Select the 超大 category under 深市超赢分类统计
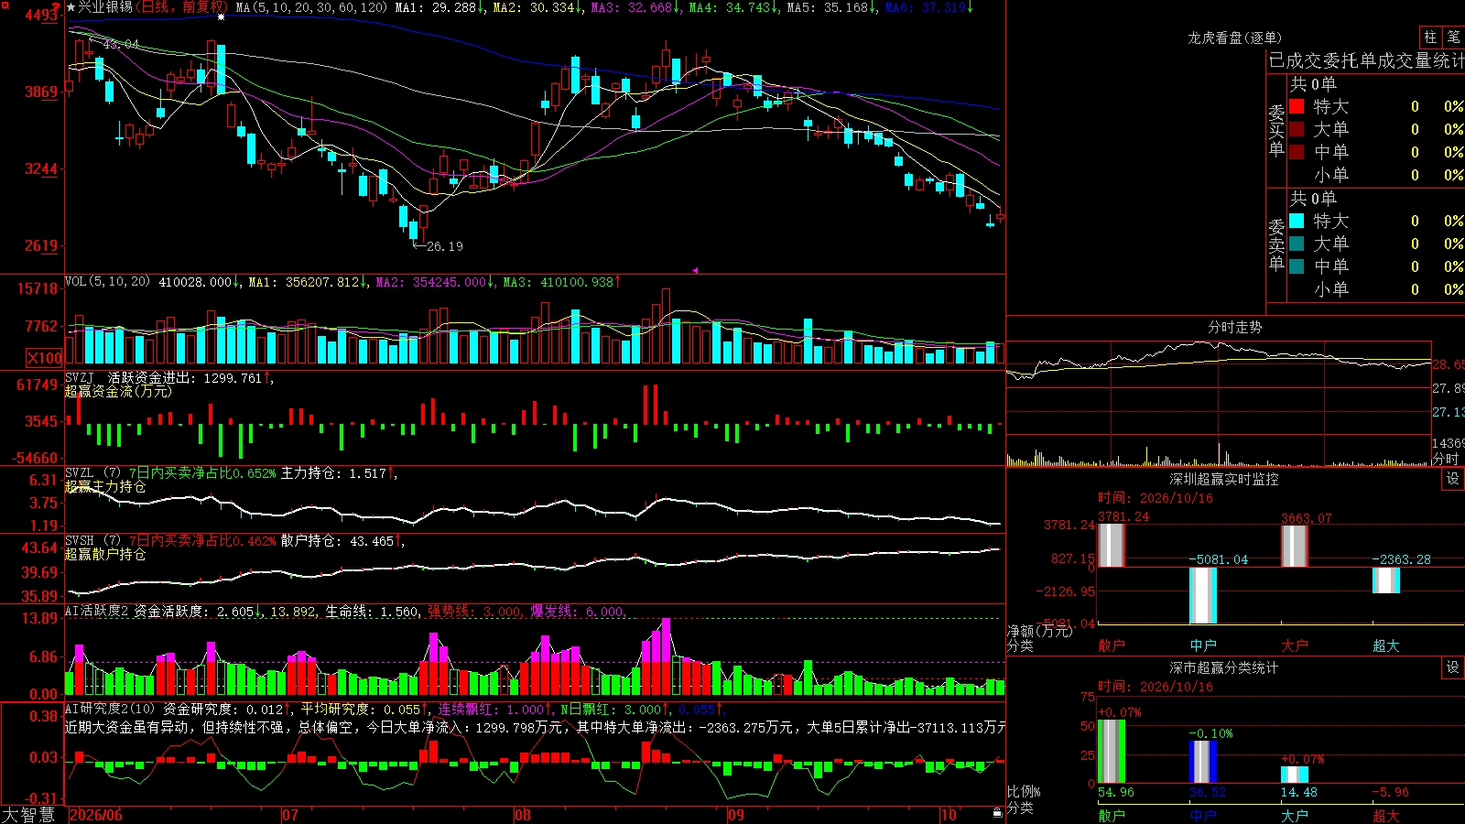This screenshot has height=824, width=1465. (1386, 816)
